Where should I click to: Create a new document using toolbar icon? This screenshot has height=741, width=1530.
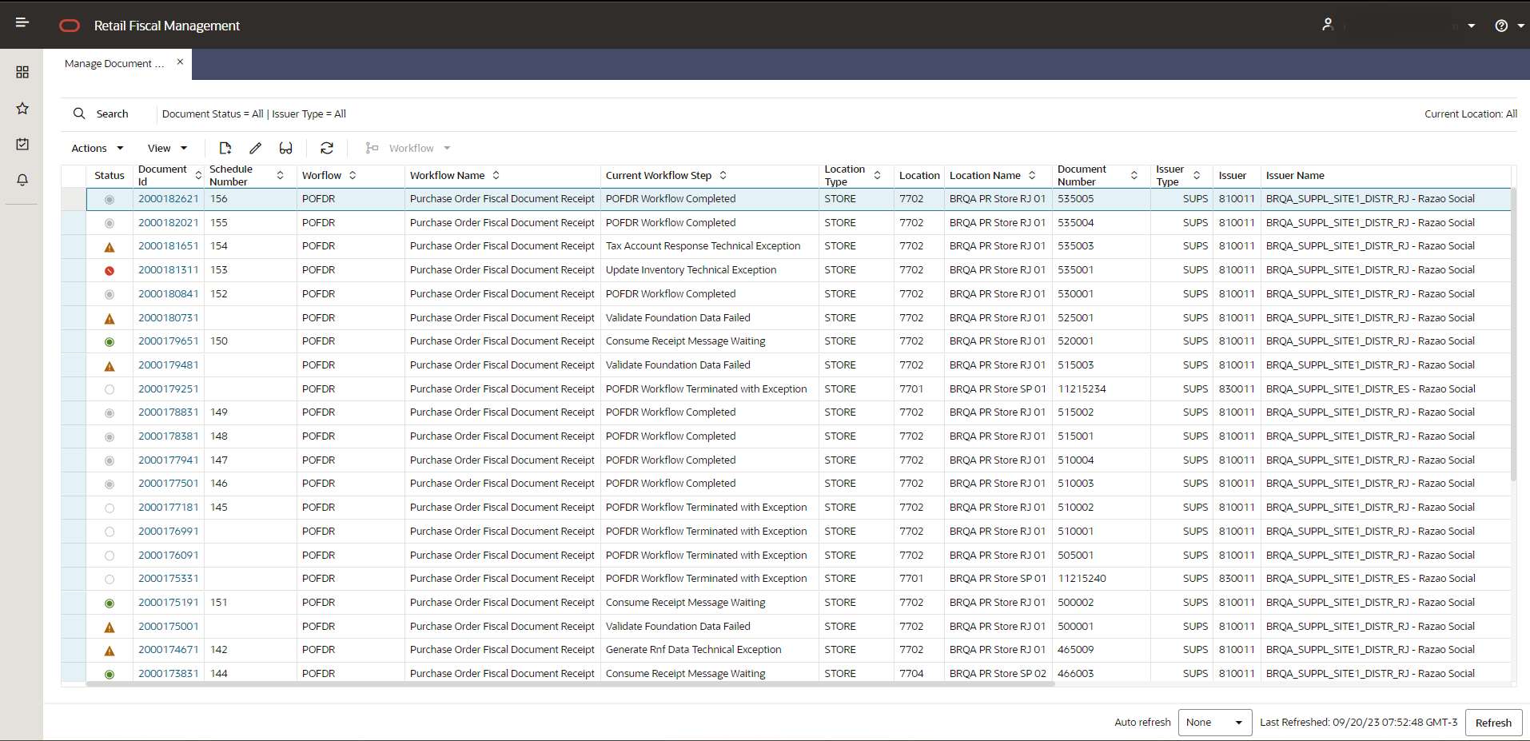tap(225, 148)
